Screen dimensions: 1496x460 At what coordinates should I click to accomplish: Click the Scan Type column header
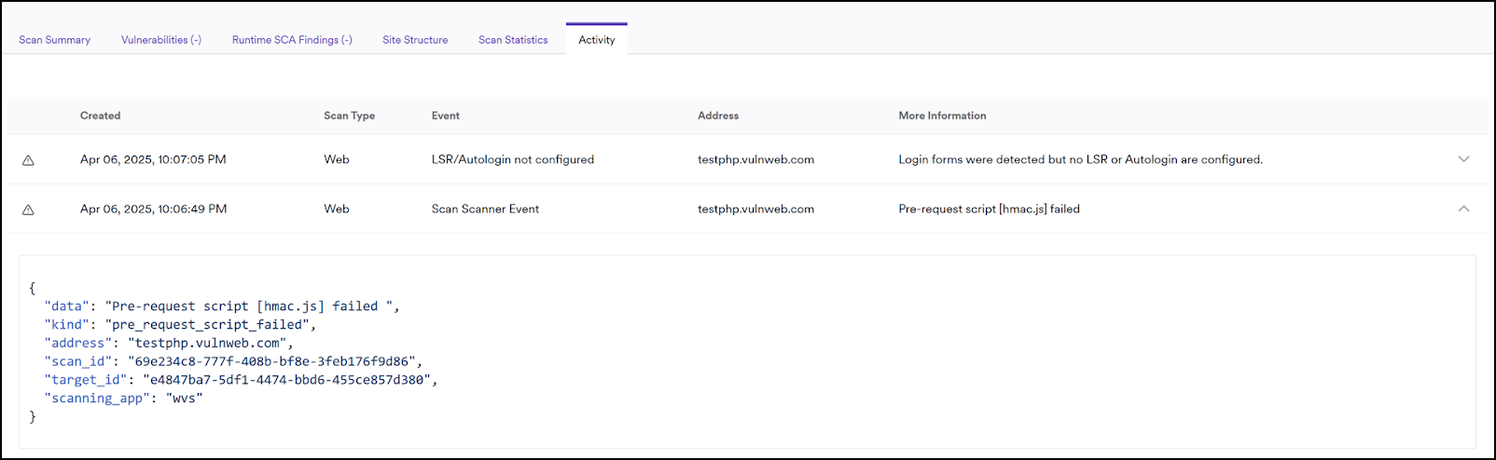[x=350, y=115]
